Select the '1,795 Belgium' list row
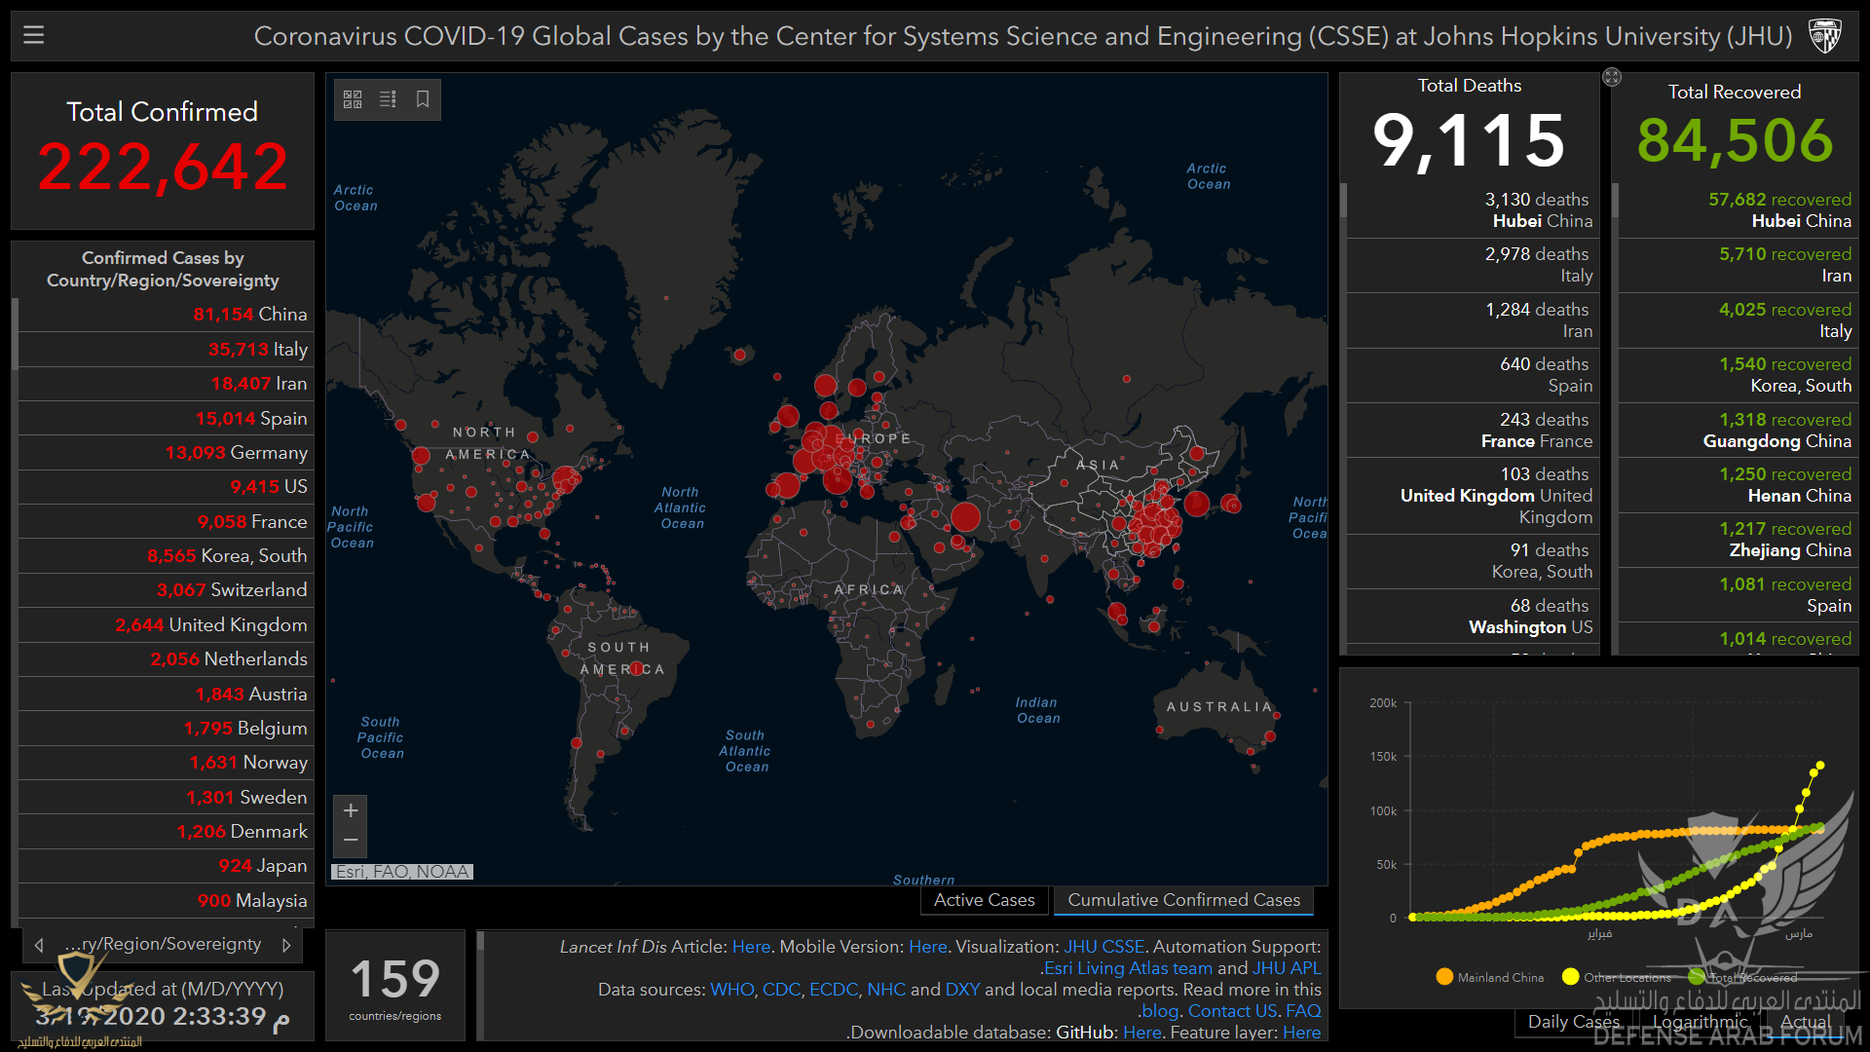Image resolution: width=1870 pixels, height=1052 pixels. point(165,729)
